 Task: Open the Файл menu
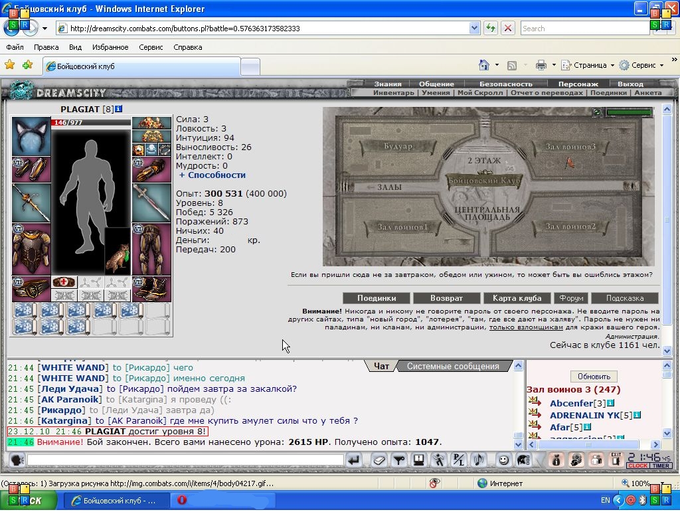[x=15, y=47]
